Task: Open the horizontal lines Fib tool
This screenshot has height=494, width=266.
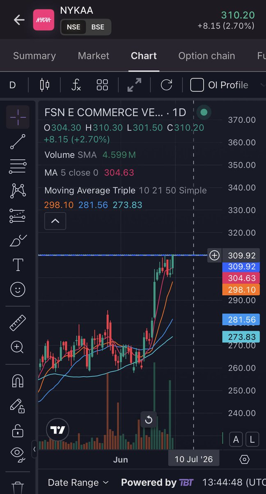Action: (18, 166)
